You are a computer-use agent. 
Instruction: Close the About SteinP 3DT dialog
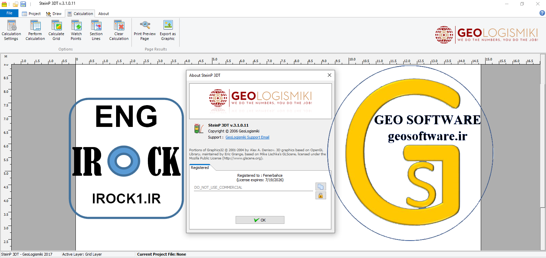coord(330,75)
